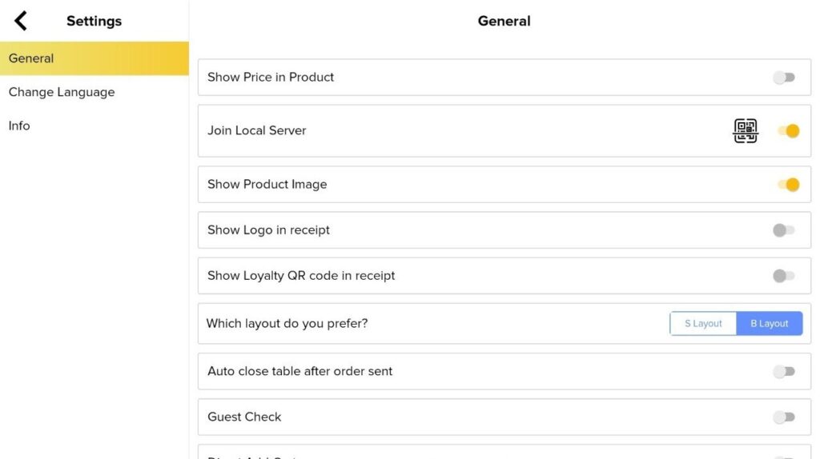Click the 'Which layout do you prefer?' text
This screenshot has height=459, width=820.
pos(287,324)
